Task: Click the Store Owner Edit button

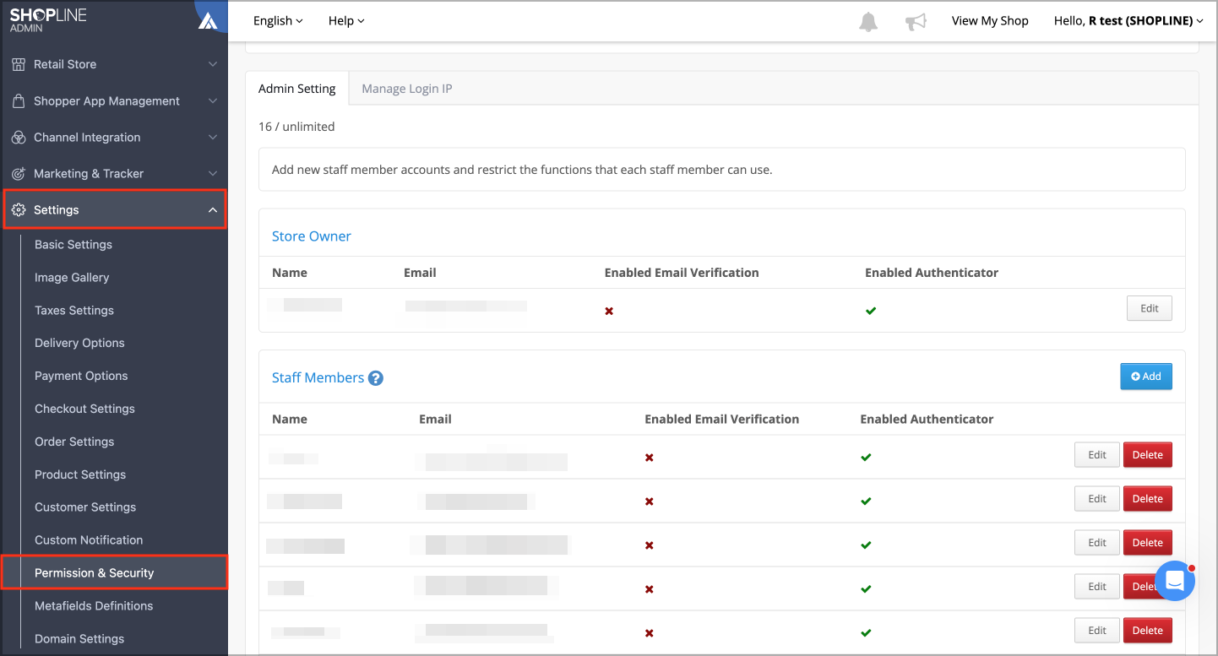Action: pyautogui.click(x=1150, y=308)
